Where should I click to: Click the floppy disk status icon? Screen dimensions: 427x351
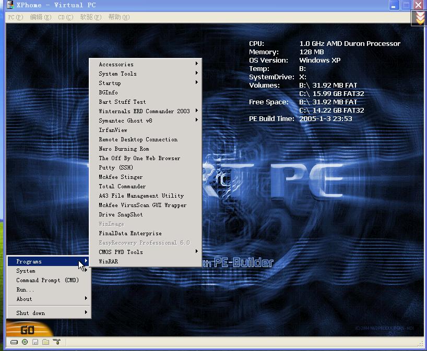tap(35, 342)
